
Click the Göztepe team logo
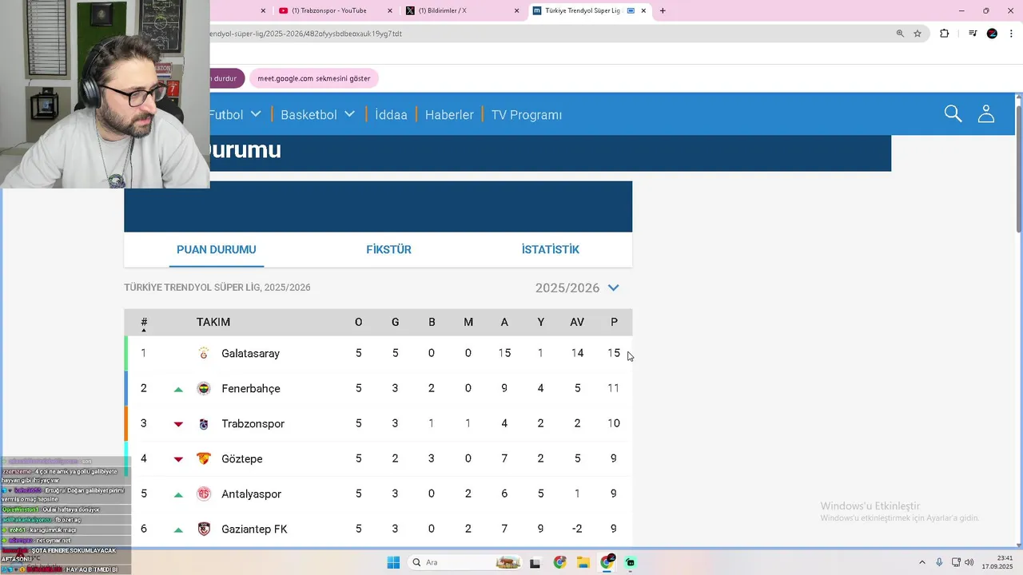(204, 458)
